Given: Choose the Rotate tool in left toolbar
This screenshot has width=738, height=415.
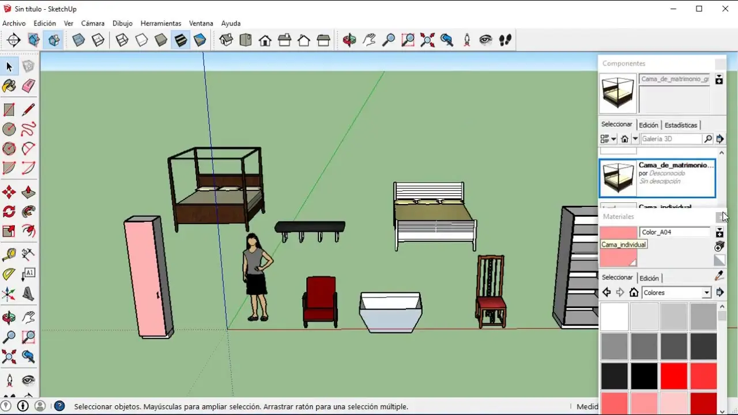Looking at the screenshot, I should pyautogui.click(x=9, y=212).
